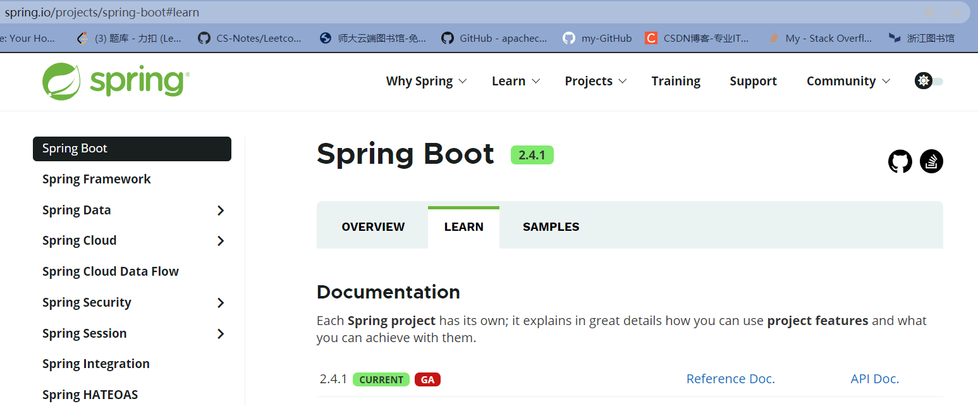Open the Spring Boot GitHub repository icon

pyautogui.click(x=900, y=161)
